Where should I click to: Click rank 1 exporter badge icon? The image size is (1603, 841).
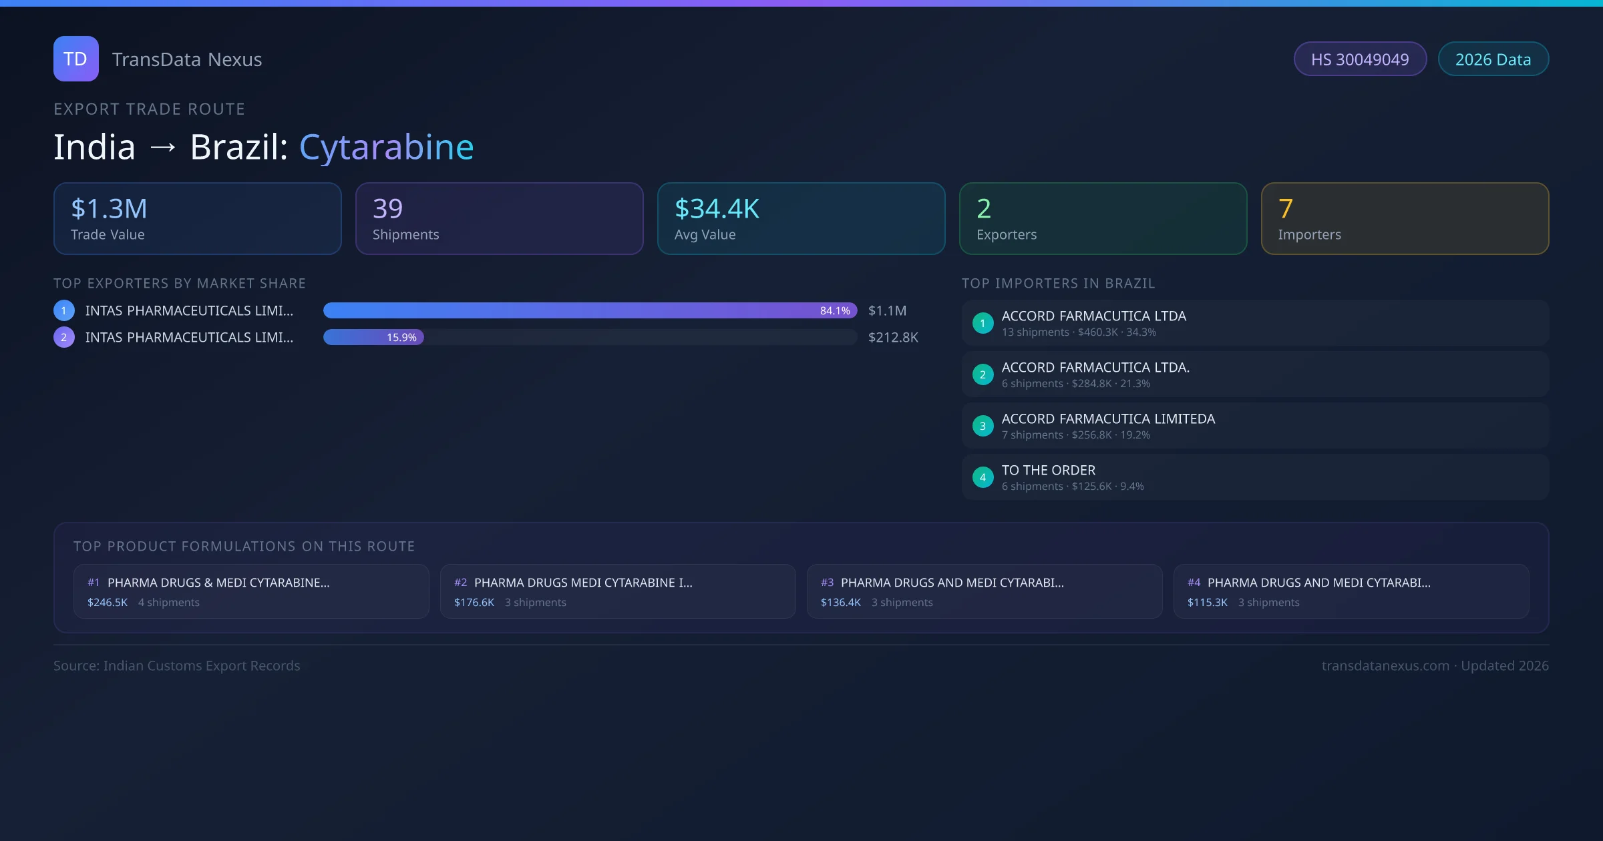click(64, 310)
